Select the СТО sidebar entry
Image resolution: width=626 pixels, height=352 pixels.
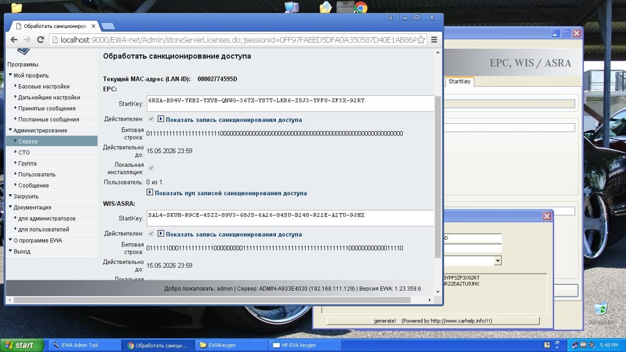[24, 153]
